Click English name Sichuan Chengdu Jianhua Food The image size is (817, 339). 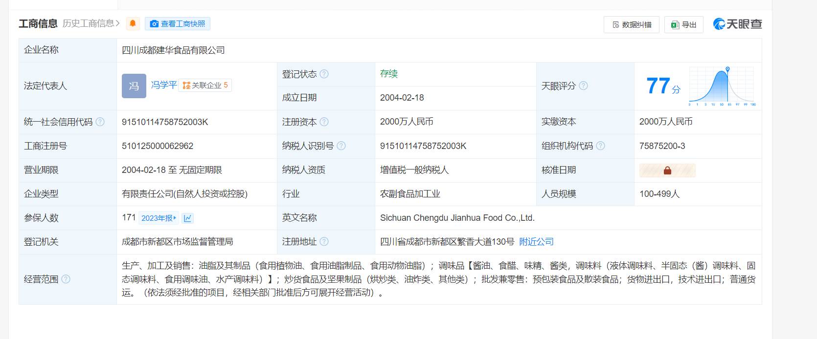[x=457, y=218]
